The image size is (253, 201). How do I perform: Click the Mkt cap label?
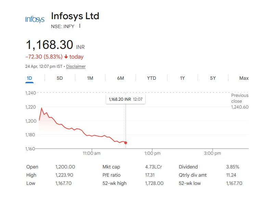tap(111, 167)
